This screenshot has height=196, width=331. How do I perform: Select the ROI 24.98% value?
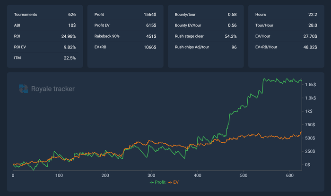(69, 36)
